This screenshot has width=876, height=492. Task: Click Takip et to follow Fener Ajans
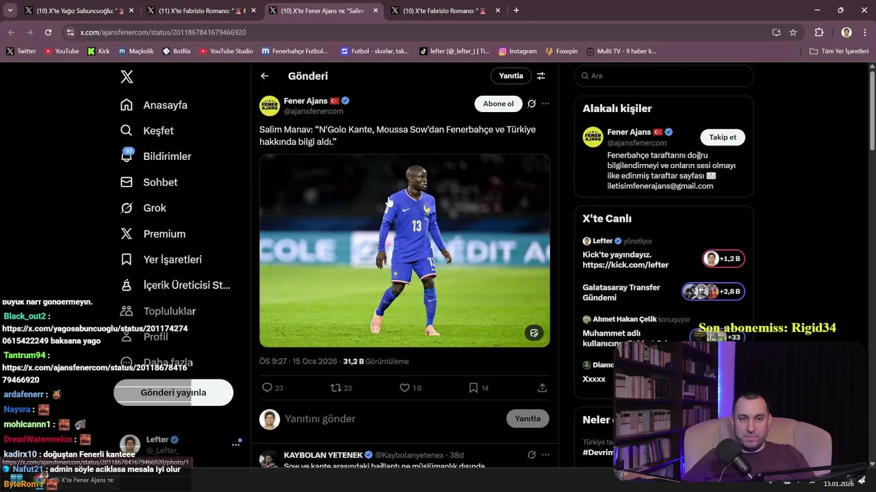723,137
